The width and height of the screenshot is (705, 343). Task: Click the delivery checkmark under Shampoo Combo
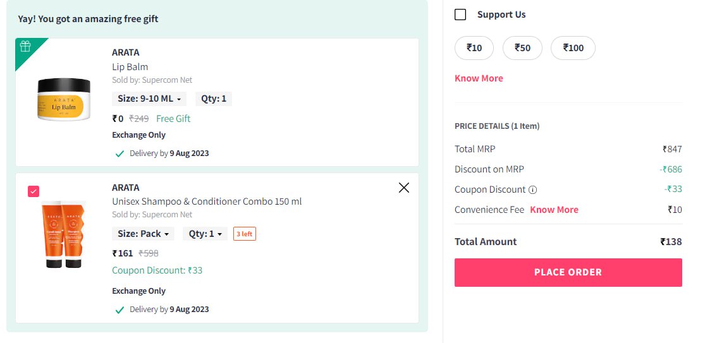[120, 310]
